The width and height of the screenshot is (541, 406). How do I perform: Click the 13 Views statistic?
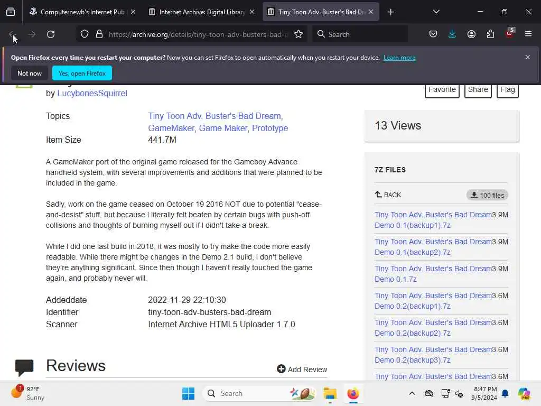[398, 126]
